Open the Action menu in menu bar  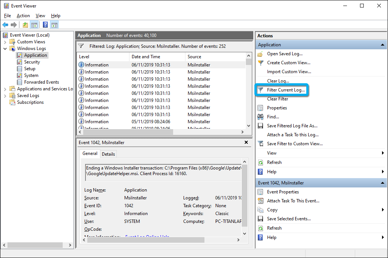click(23, 16)
